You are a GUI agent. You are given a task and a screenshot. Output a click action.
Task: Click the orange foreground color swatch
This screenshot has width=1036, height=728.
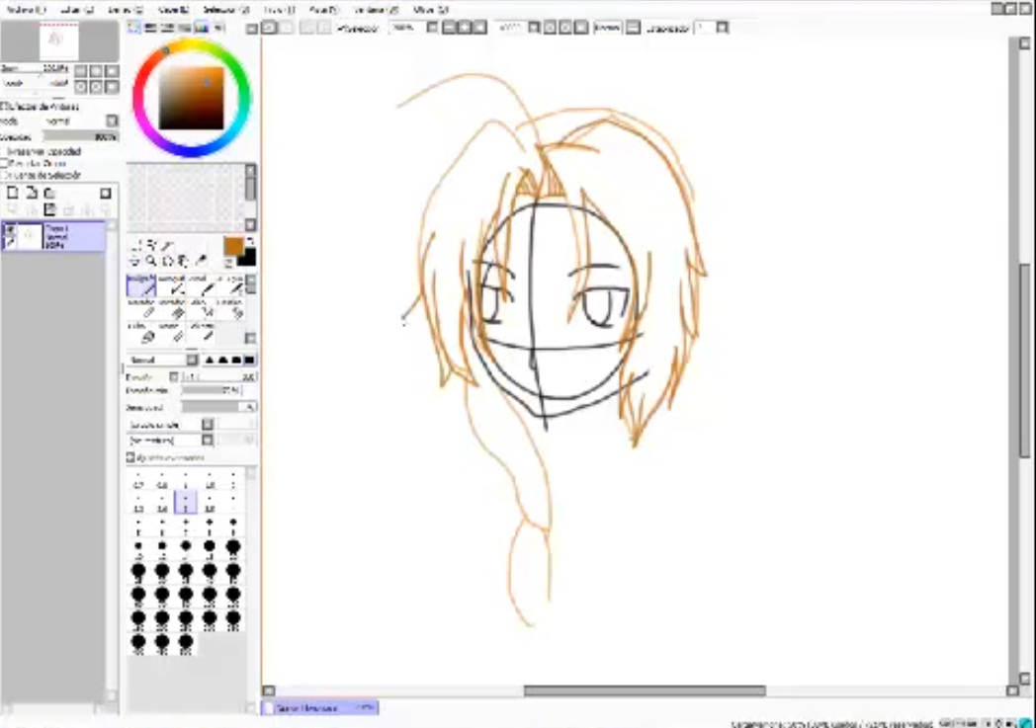(232, 246)
